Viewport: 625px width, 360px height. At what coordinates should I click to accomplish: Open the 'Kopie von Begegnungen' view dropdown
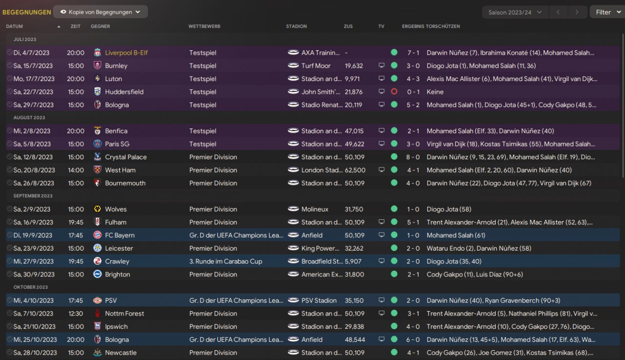pos(100,12)
